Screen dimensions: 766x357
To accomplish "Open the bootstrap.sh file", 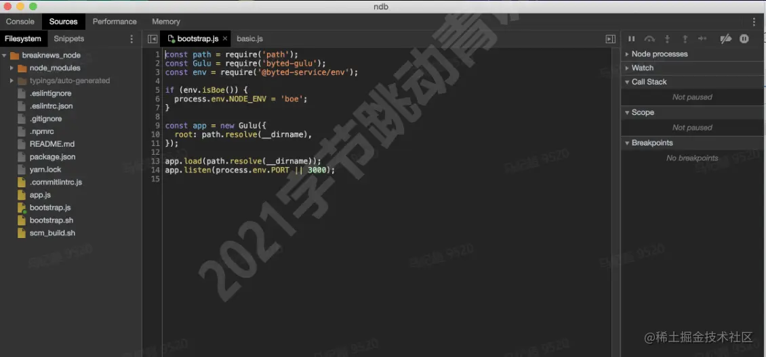I will click(52, 220).
